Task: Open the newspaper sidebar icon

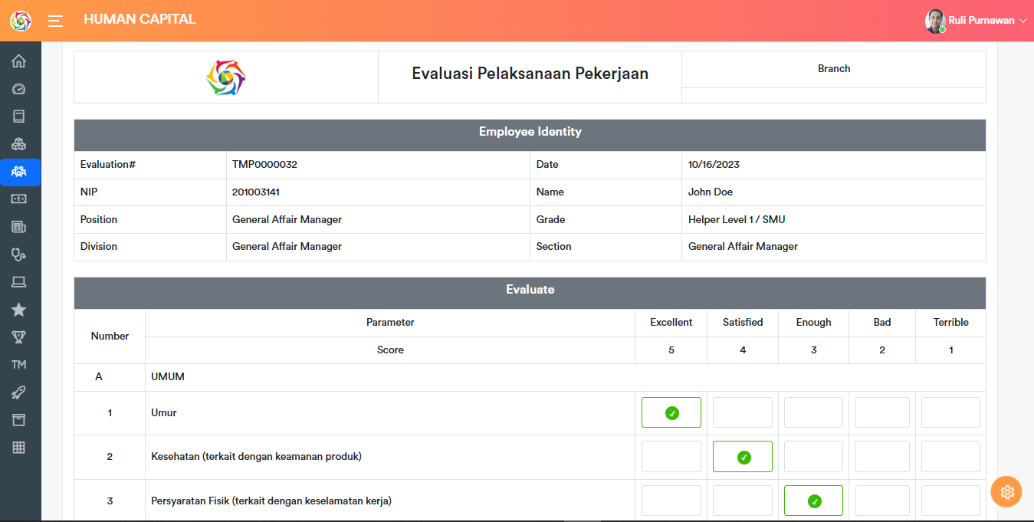Action: click(19, 227)
